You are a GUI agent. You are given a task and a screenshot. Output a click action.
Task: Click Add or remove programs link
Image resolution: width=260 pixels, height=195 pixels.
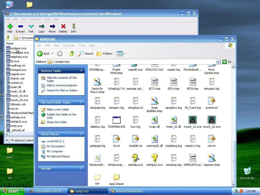coord(62,85)
